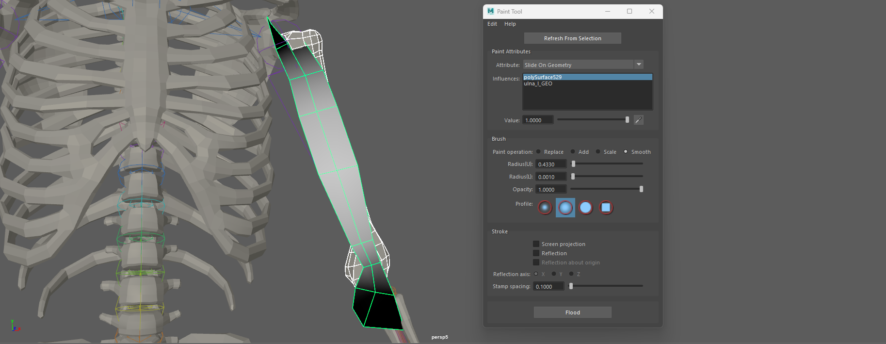Open the Slide On Geometry attribute combo box
The height and width of the screenshot is (344, 886).
point(578,65)
